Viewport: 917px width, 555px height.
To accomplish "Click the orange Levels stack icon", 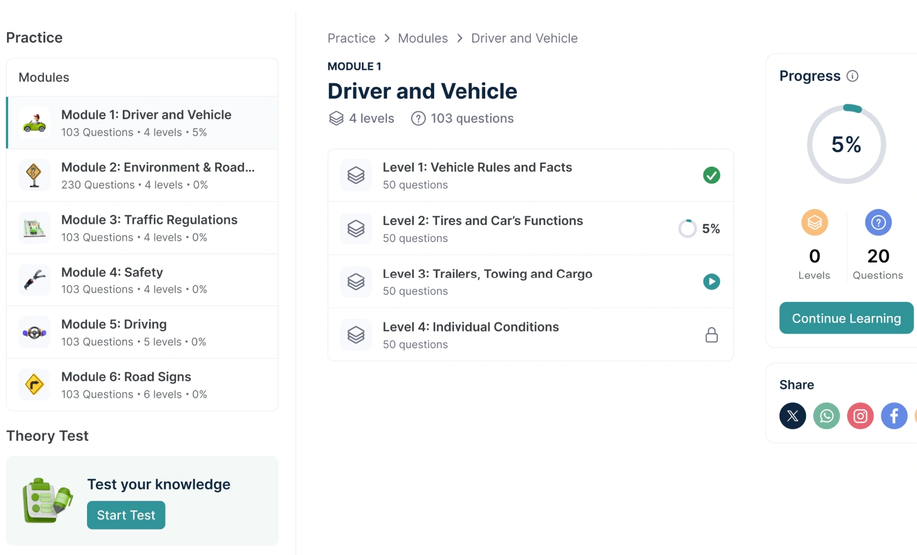I will pyautogui.click(x=814, y=223).
